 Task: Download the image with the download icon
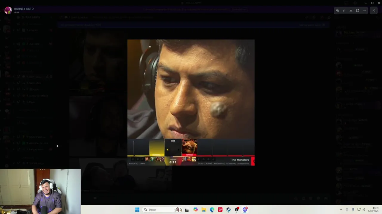tap(351, 10)
